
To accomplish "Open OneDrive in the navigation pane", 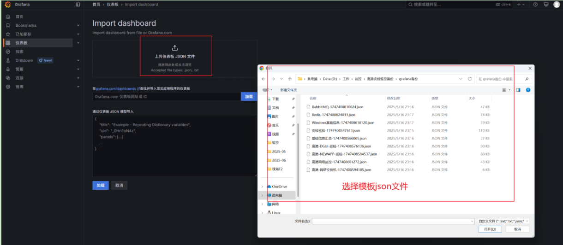I will click(x=280, y=187).
